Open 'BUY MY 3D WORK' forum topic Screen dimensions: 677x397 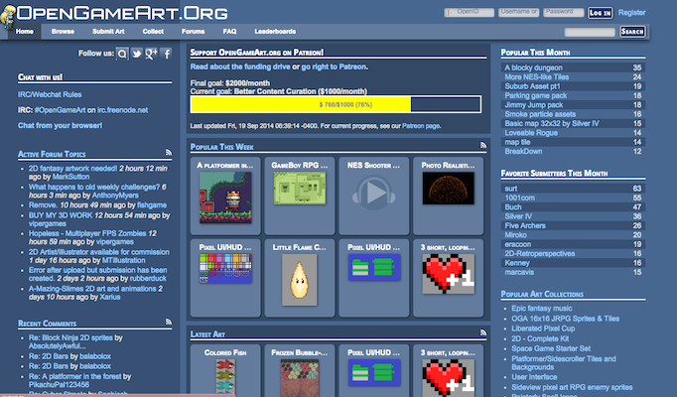(61, 215)
